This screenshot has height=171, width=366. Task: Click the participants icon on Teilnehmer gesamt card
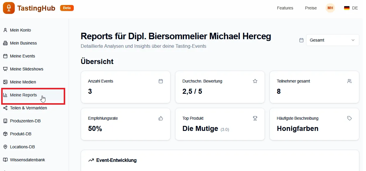point(349,81)
